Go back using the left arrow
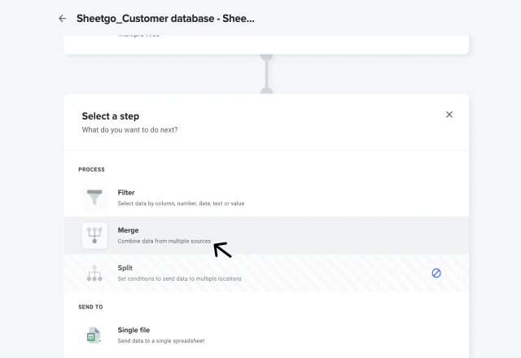 click(62, 19)
